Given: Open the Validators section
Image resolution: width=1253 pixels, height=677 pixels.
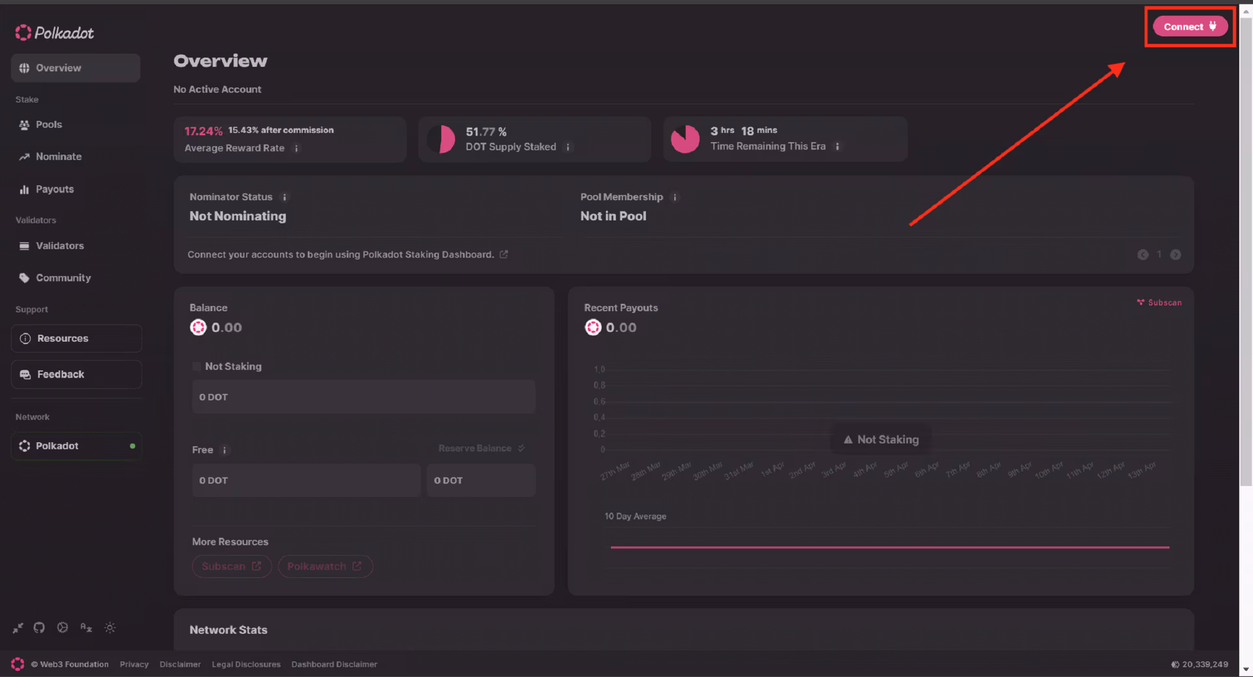Looking at the screenshot, I should (59, 246).
